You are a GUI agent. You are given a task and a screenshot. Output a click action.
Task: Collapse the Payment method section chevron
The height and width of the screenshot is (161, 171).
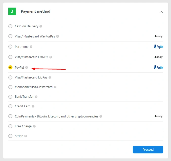click(x=161, y=12)
